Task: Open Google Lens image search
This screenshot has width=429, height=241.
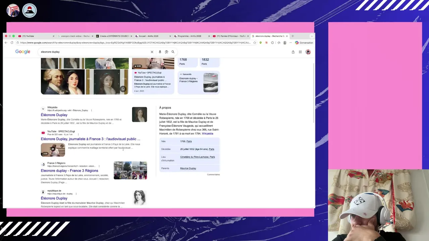Action: click(x=166, y=52)
